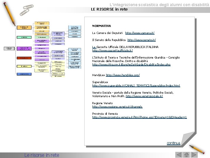Open the regione.veneto.it channels link
This screenshot has height=158, width=210.
point(117,107)
